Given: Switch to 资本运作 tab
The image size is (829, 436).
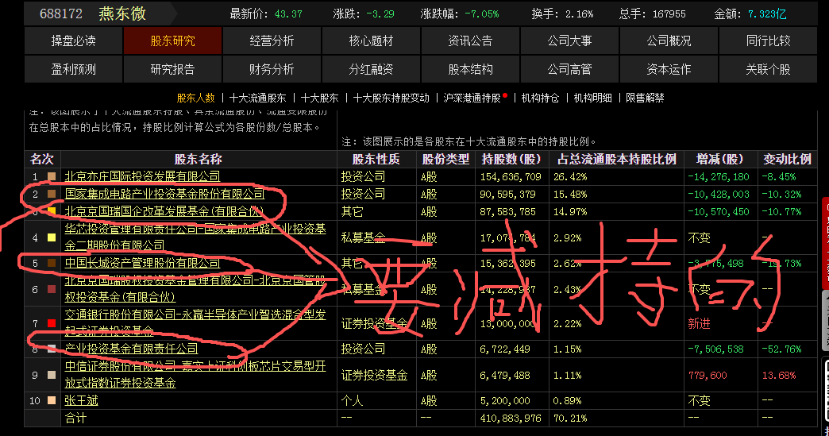Looking at the screenshot, I should click(669, 69).
